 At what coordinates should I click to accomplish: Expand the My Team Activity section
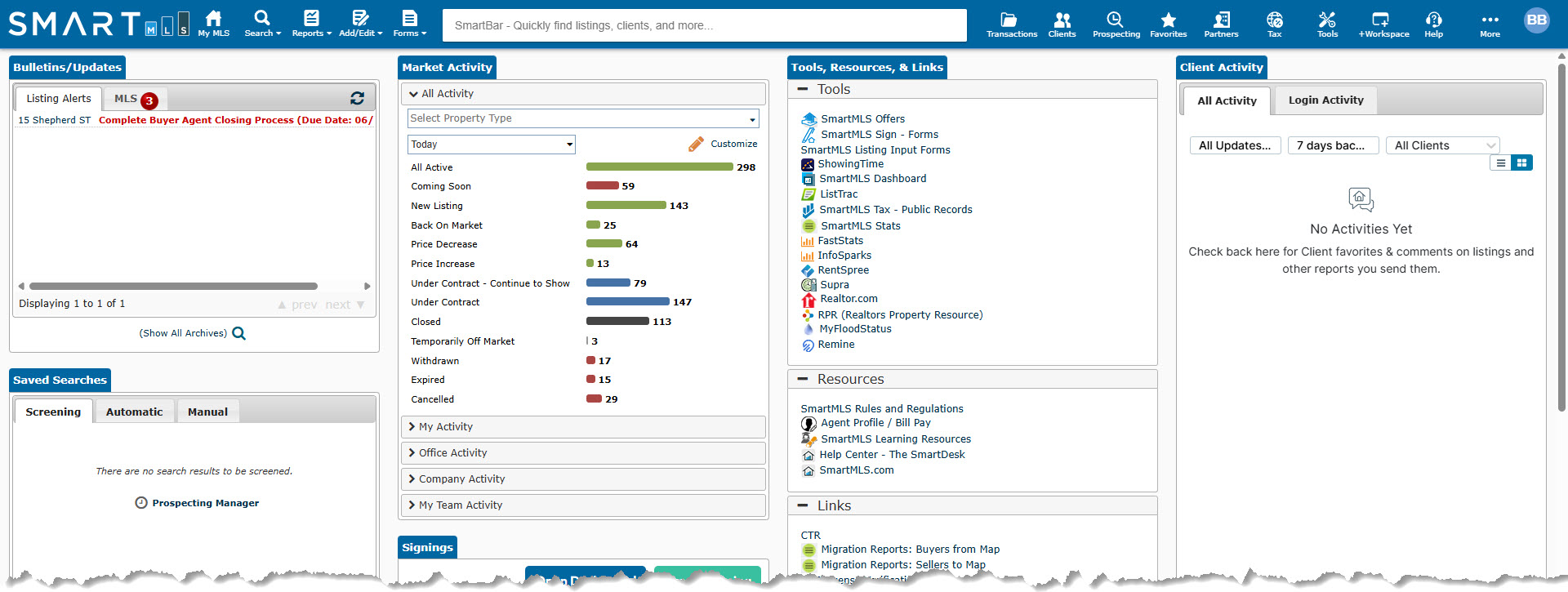point(583,505)
